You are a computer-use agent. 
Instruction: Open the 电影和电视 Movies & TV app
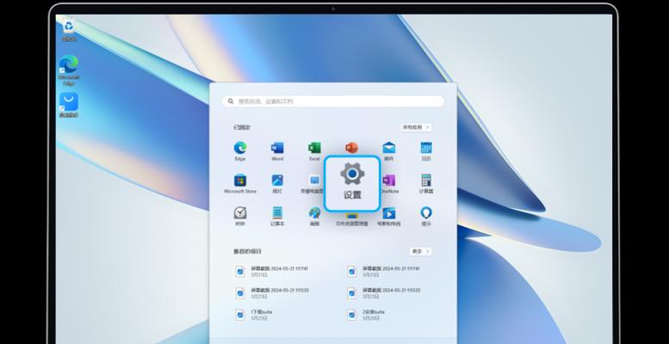pyautogui.click(x=388, y=216)
